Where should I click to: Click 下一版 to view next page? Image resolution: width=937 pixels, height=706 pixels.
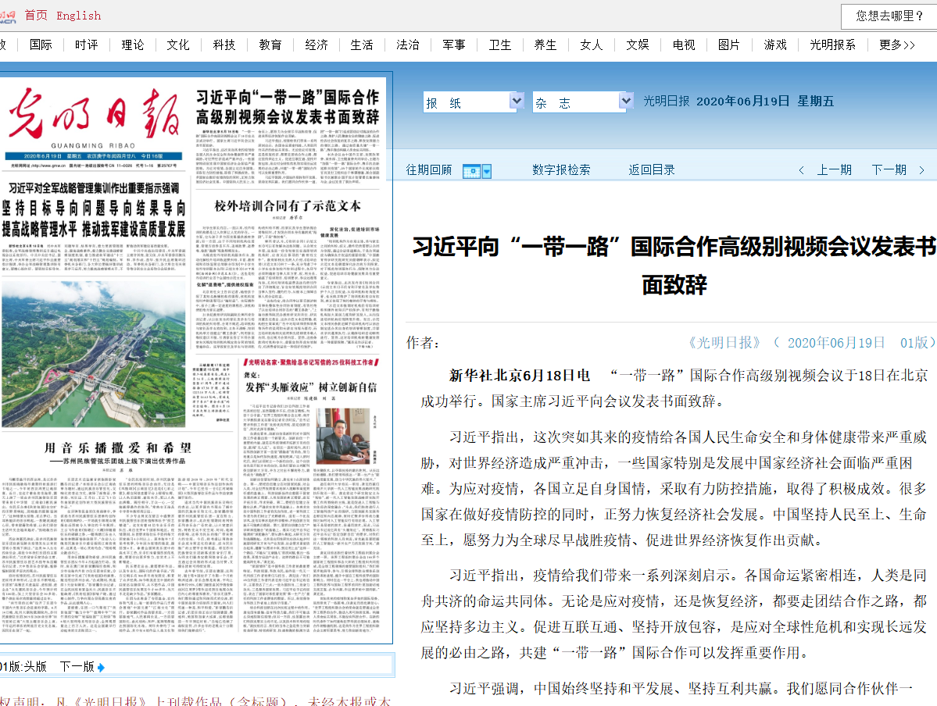(x=77, y=667)
